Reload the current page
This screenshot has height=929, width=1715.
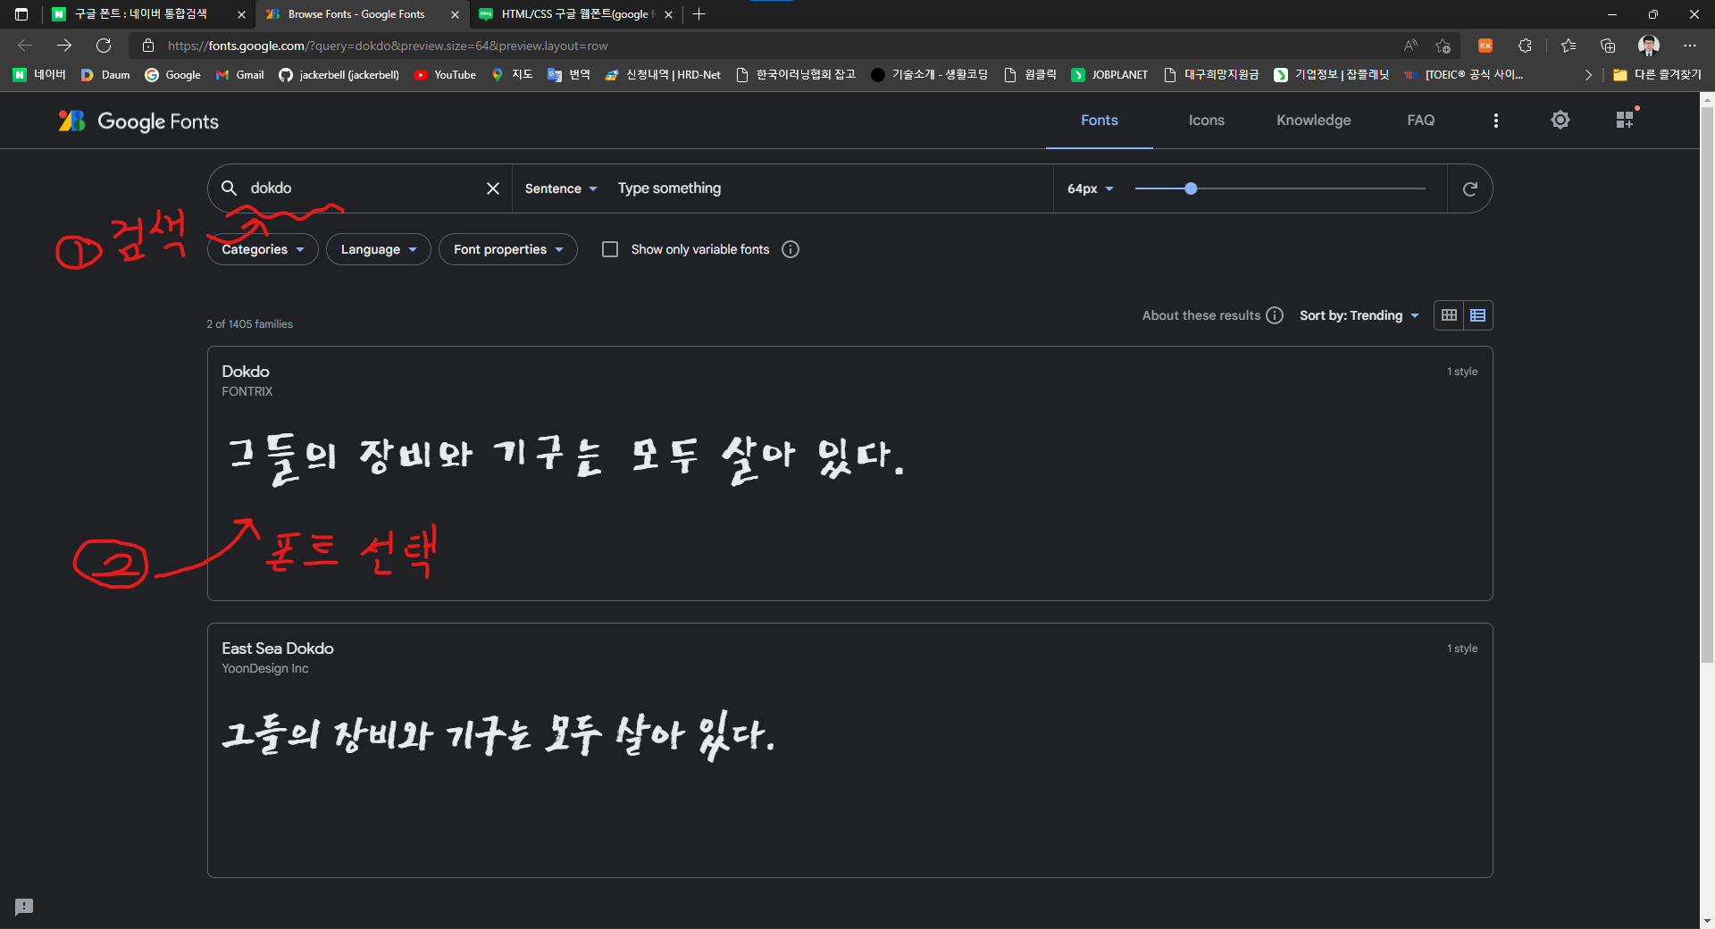pos(104,46)
